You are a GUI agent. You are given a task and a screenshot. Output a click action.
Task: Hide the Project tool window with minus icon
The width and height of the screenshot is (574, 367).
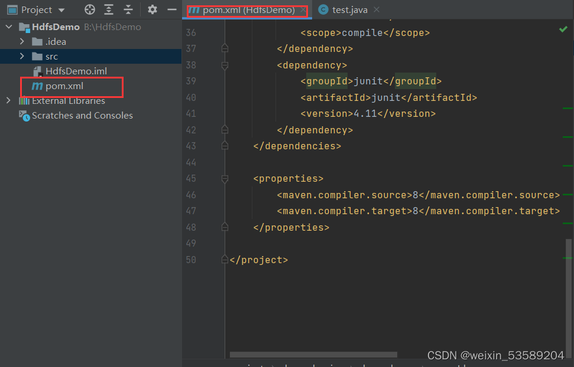click(171, 9)
